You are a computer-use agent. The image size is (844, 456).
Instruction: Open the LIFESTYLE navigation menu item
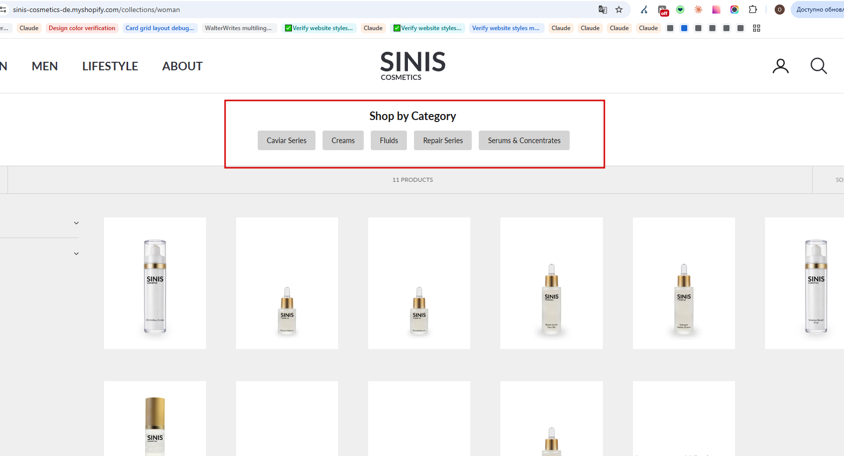(x=110, y=66)
